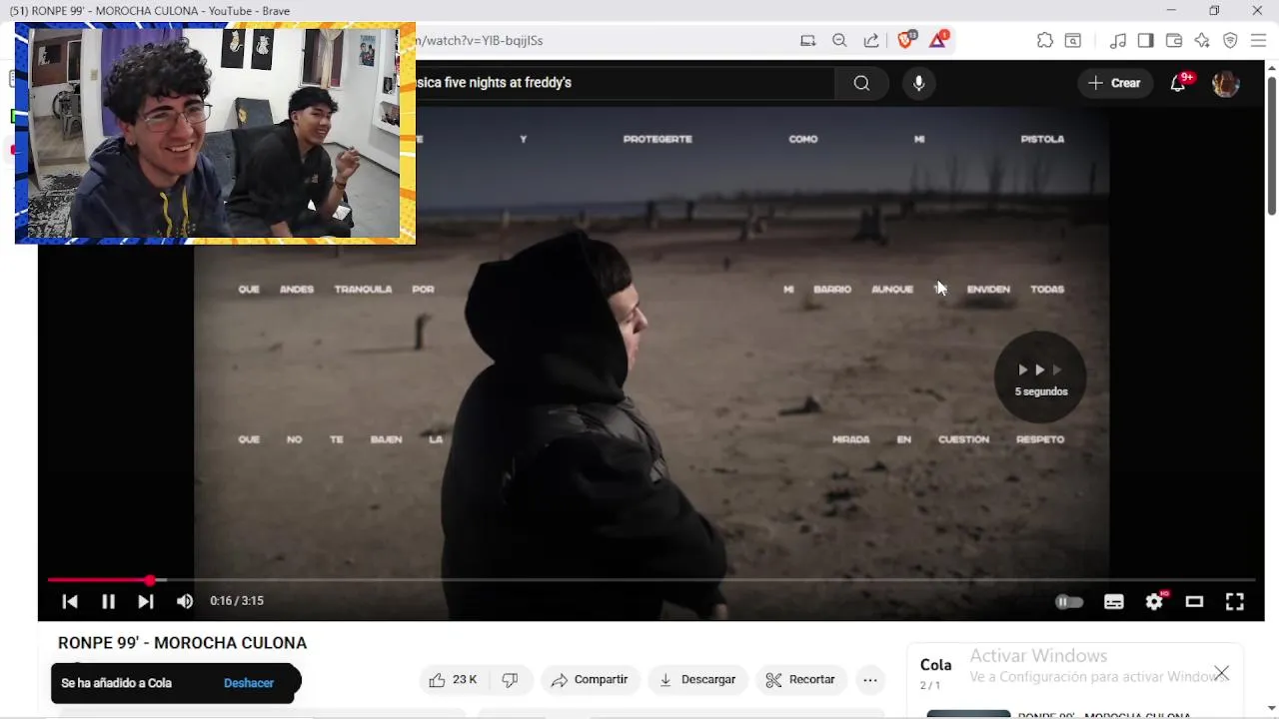Open the Brave hamburger main menu
Viewport: 1279px width, 719px height.
click(x=1258, y=41)
